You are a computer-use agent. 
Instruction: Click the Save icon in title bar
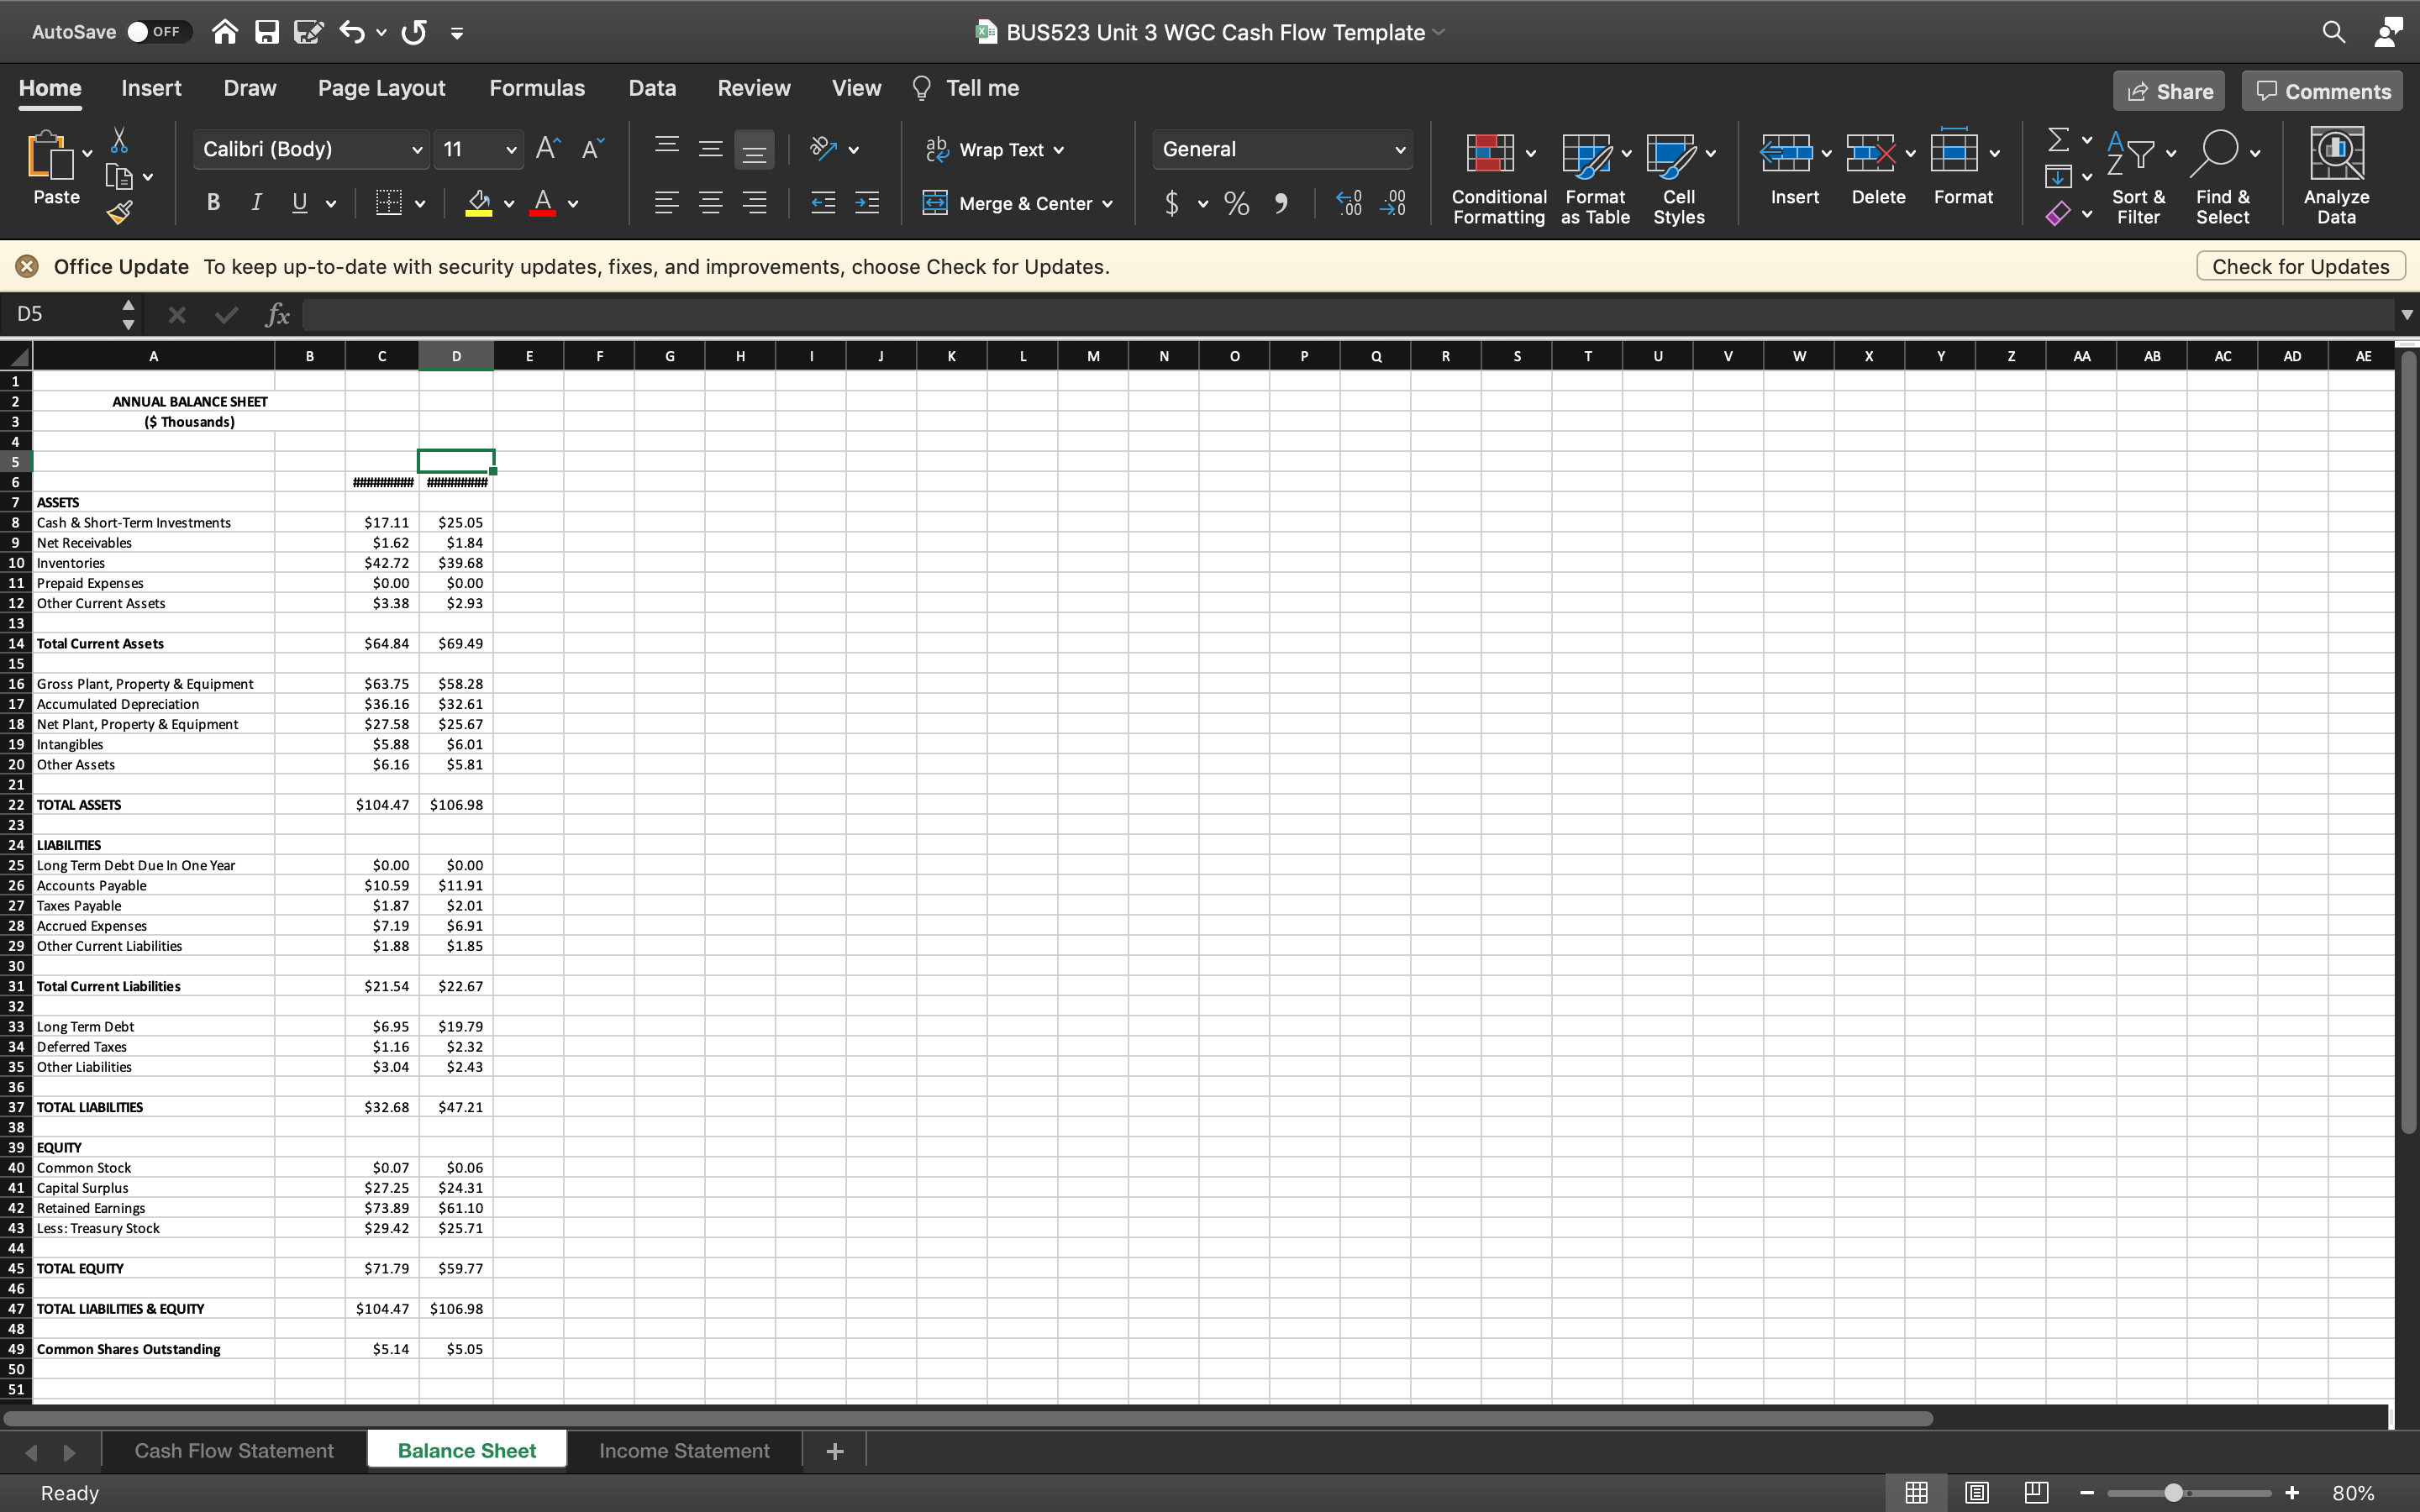pos(266,33)
